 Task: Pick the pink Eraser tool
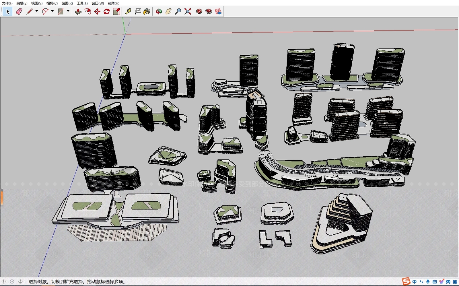(19, 12)
